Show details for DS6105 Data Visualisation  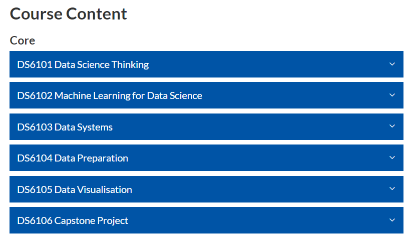206,189
